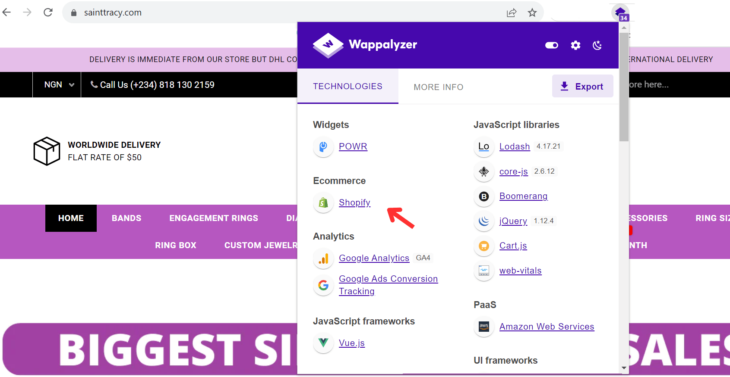Click the Vue.js logo icon

pos(323,343)
